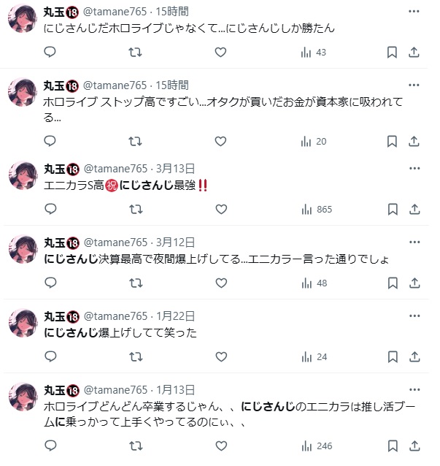Like the 1月13日 tweet
Screen dimensions: 440x466
[220, 446]
